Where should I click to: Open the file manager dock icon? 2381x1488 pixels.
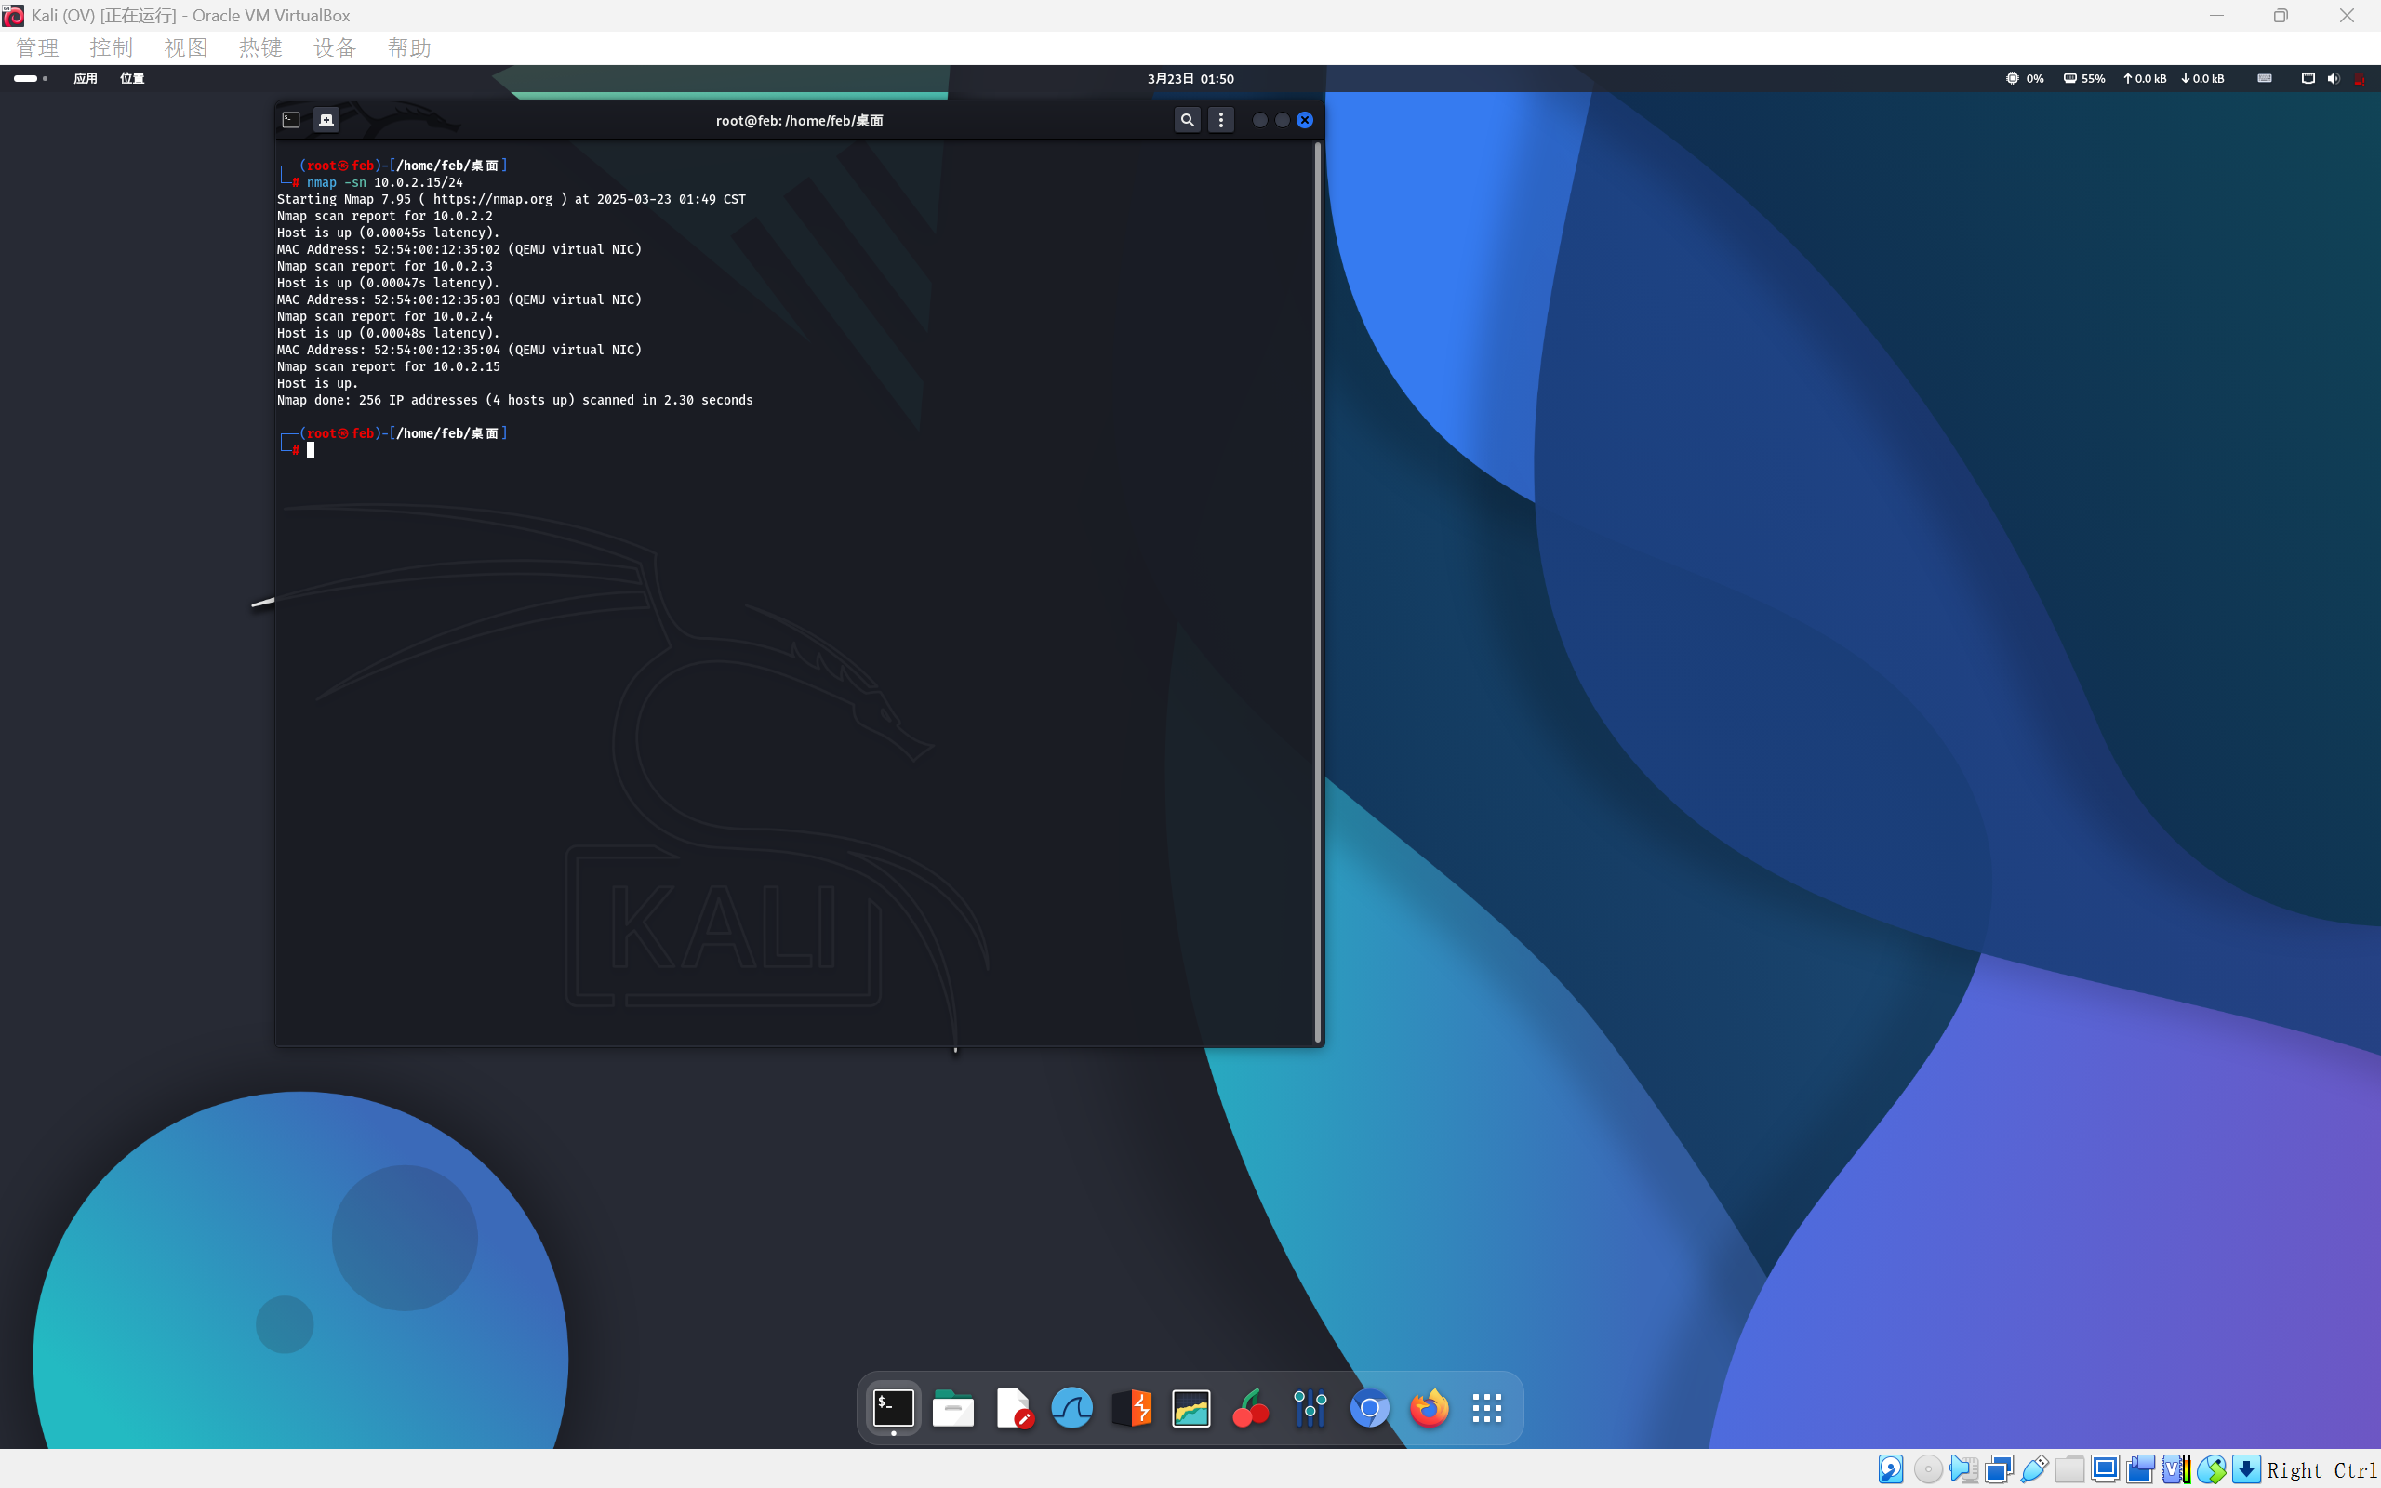pos(952,1408)
